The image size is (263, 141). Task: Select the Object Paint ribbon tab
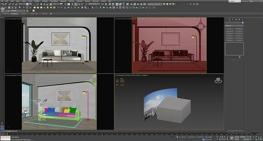(34, 14)
